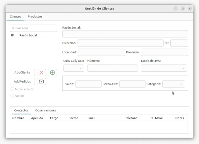The height and width of the screenshot is (144, 199).
Task: Maximize the Gestión de Clientes window
Action: pos(183,9)
